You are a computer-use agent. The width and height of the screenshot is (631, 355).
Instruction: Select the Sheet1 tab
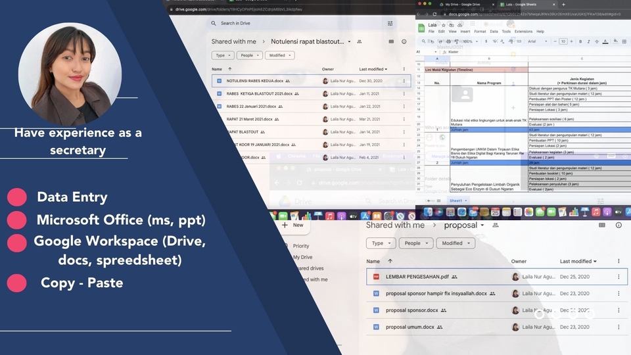coord(456,201)
